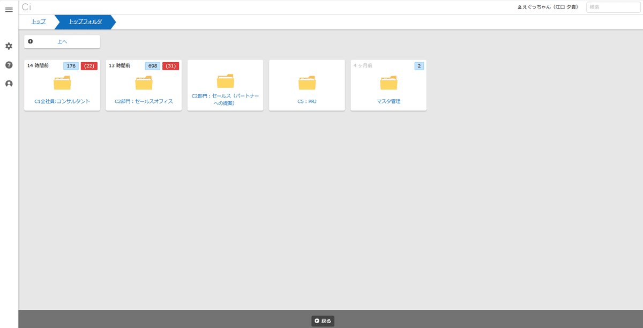Screen dimensions: 643x328
Task: Focus the 検索 search field
Action: pyautogui.click(x=614, y=7)
